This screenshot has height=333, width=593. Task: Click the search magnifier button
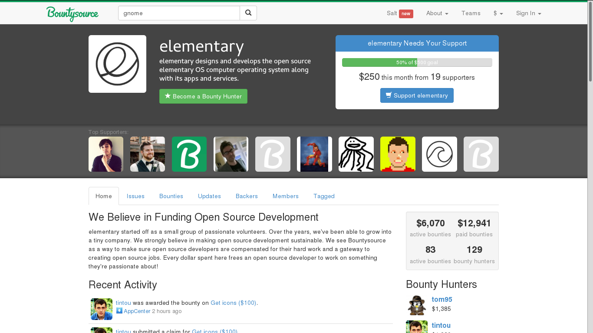248,13
